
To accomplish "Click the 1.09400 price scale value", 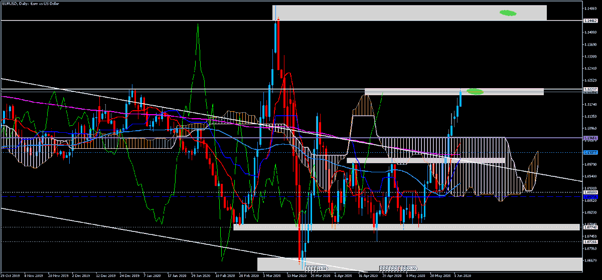I will pos(590,176).
